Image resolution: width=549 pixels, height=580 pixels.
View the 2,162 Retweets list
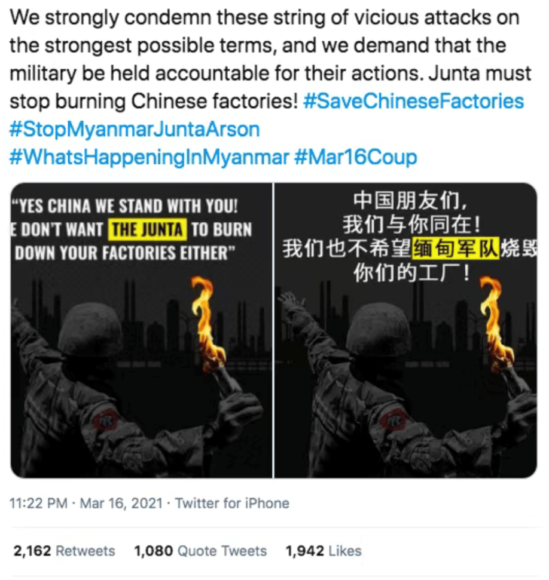[65, 551]
